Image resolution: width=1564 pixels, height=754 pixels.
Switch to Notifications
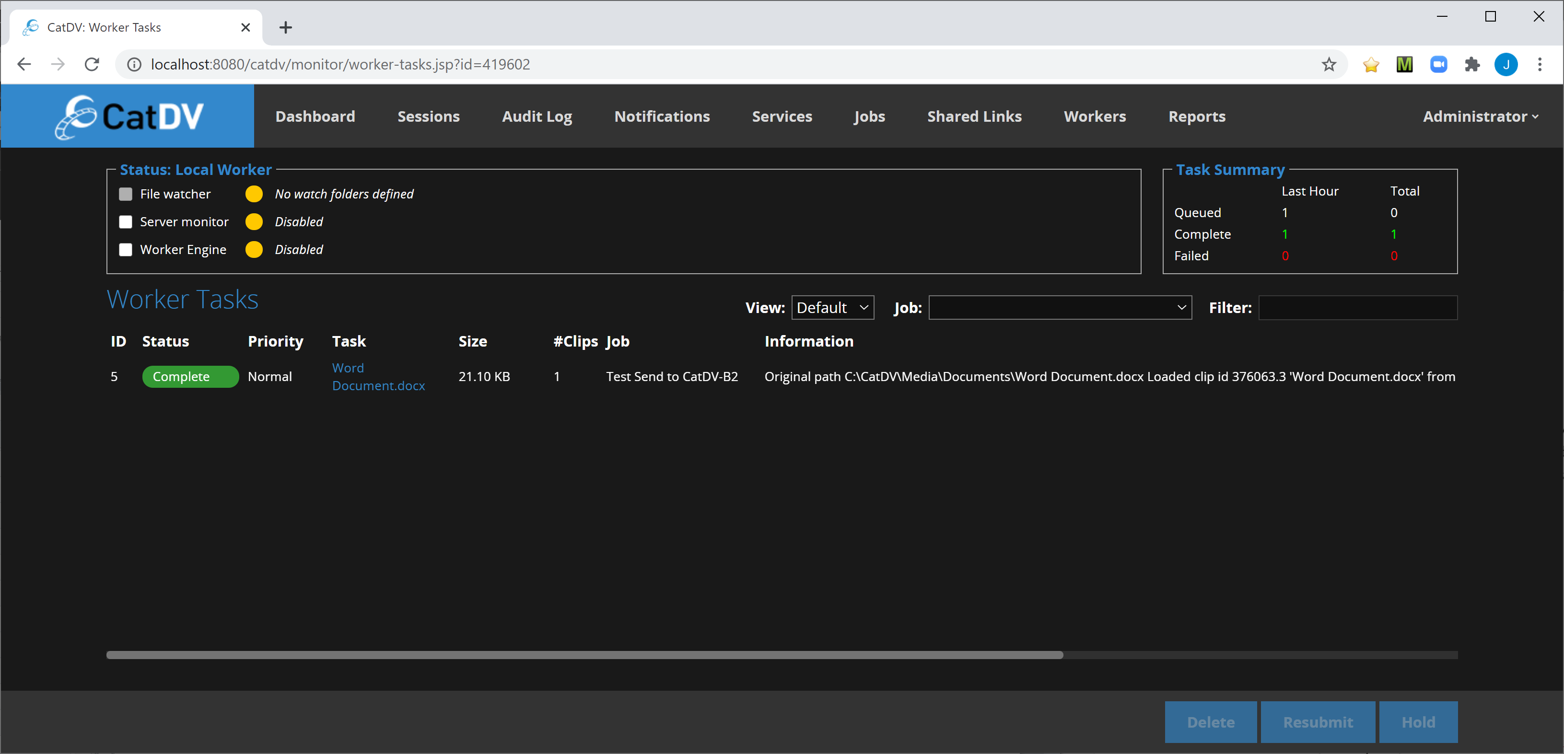(x=662, y=116)
